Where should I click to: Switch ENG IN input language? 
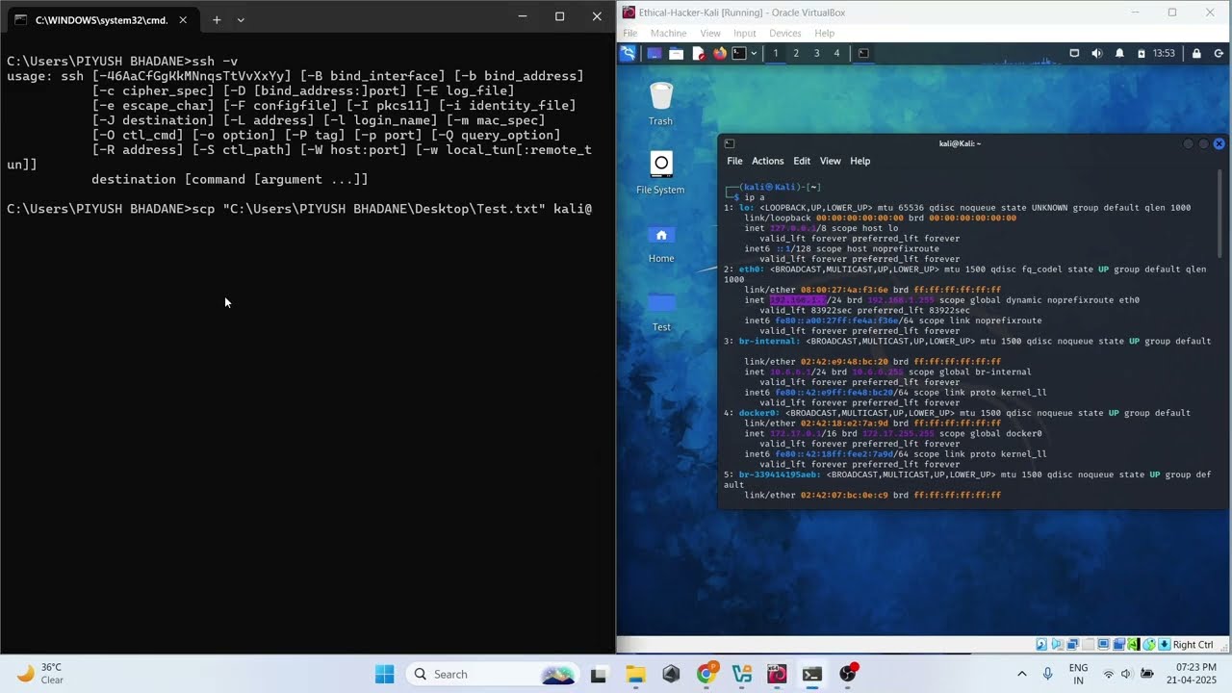click(x=1079, y=674)
